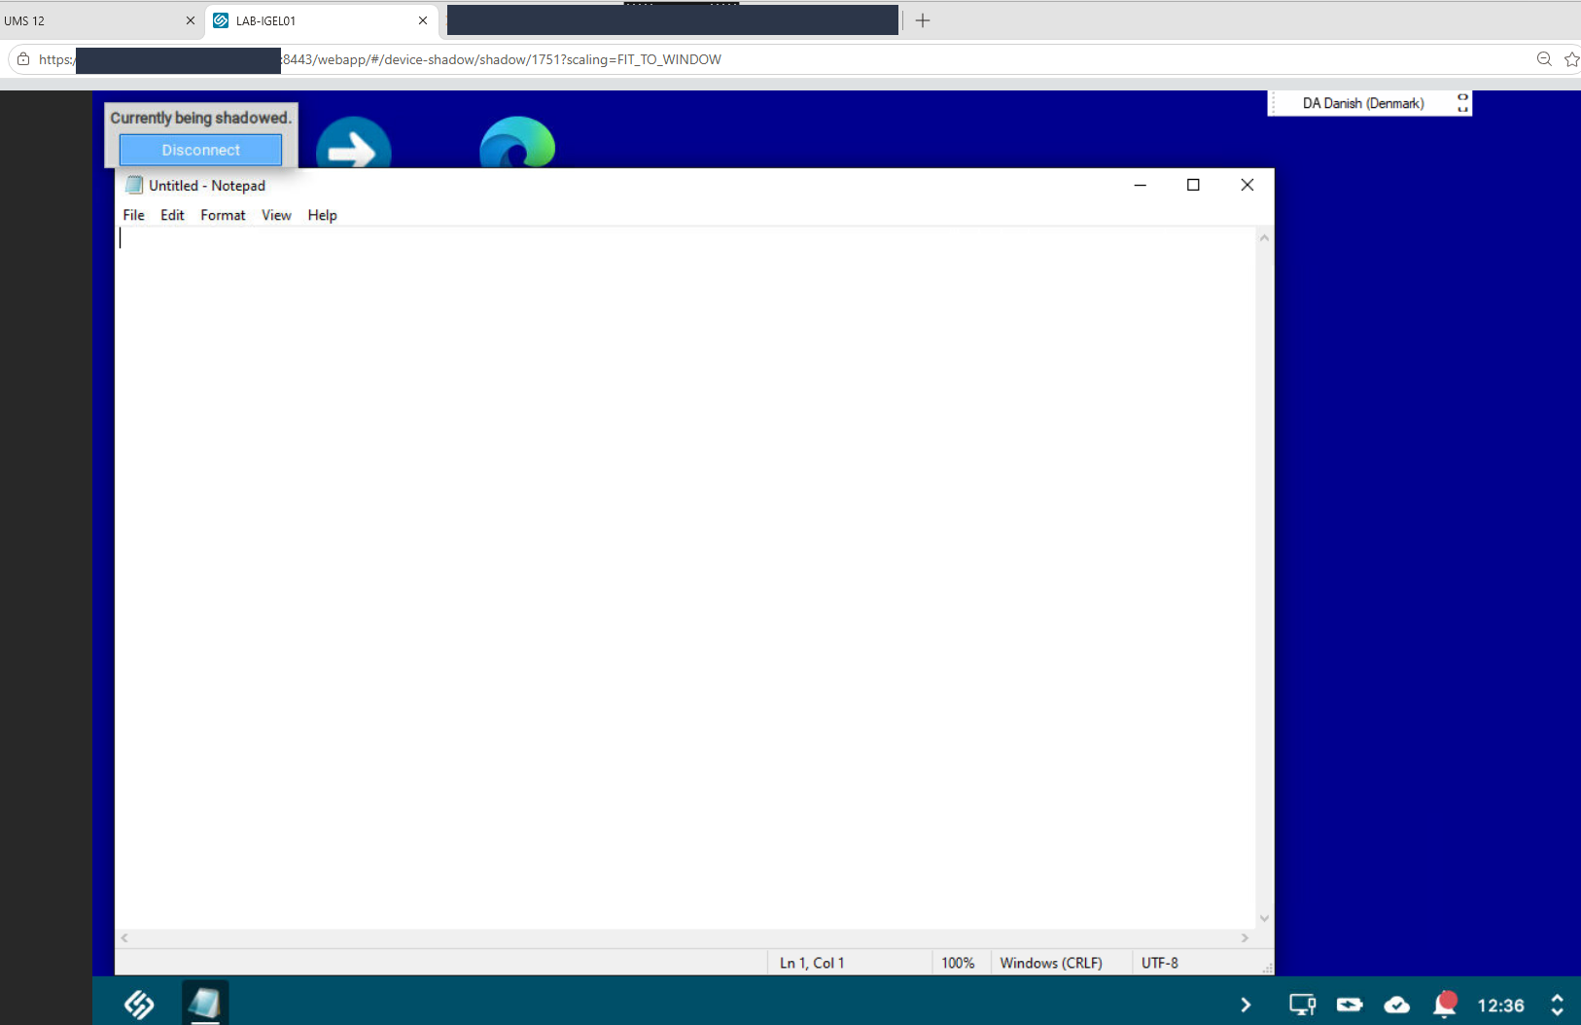1581x1025 pixels.
Task: Open the notification bell with red badge
Action: coord(1446,1004)
